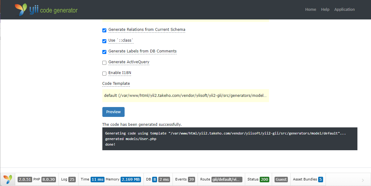
Task: Open the DB queries debug panel
Action: click(158, 180)
